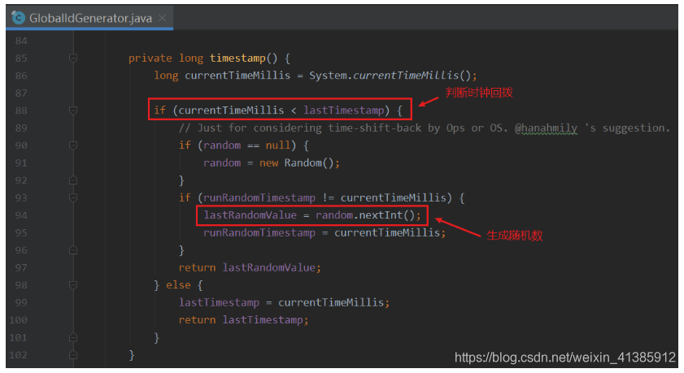Click the fold end marker at line 96
The width and height of the screenshot is (684, 373).
pyautogui.click(x=73, y=250)
